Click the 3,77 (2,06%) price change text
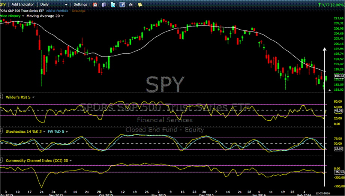 tap(333, 4)
